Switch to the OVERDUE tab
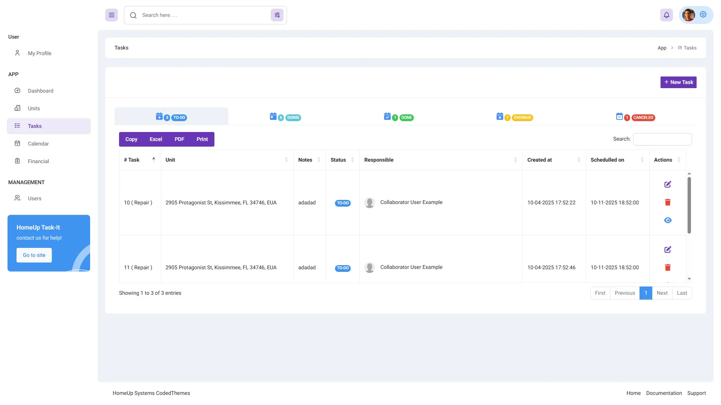Viewport: 721px width, 405px height. pyautogui.click(x=514, y=117)
